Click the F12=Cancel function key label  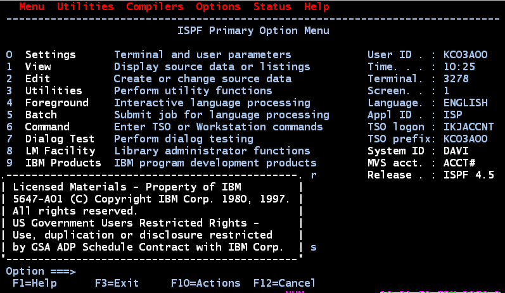pyautogui.click(x=284, y=284)
